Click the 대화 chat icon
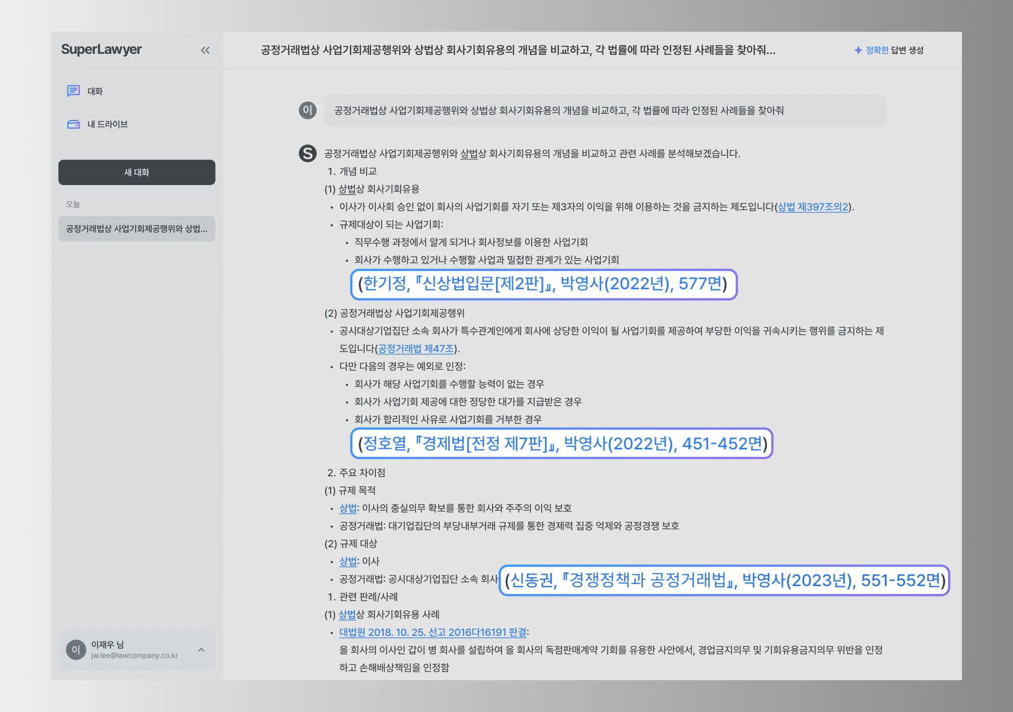This screenshot has height=712, width=1013. coord(73,91)
